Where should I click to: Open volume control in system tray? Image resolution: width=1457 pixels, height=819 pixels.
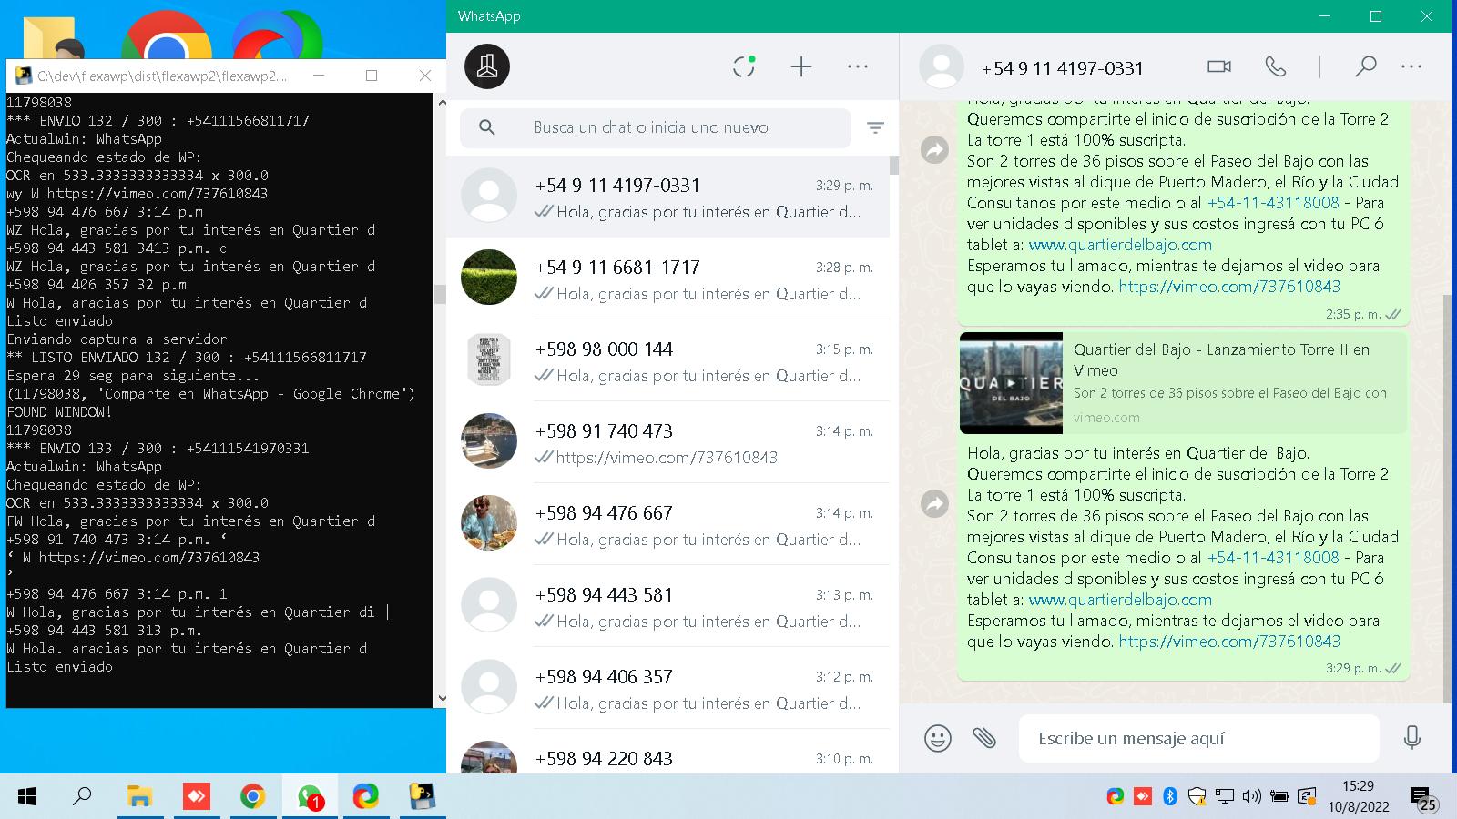[1252, 797]
